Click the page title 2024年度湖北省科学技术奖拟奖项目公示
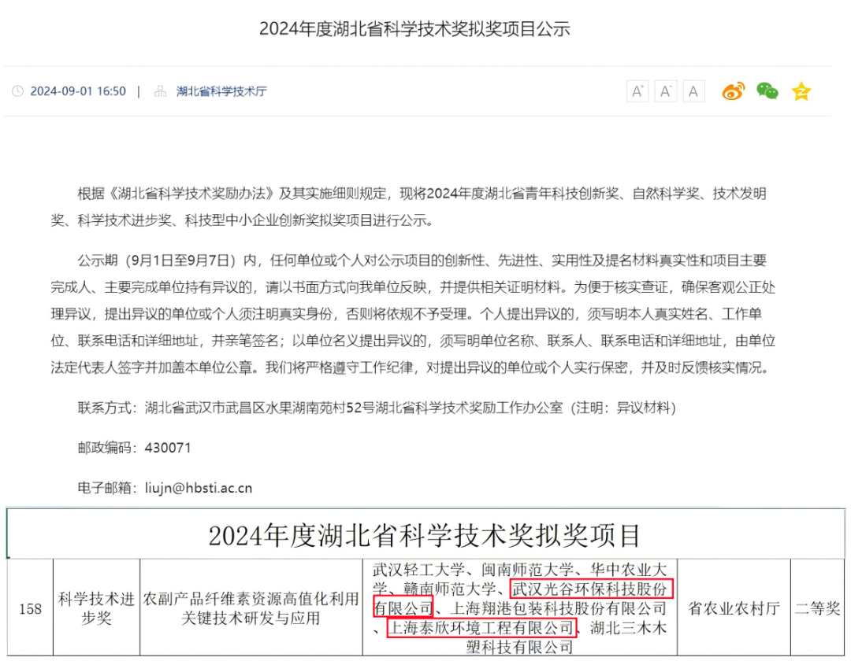This screenshot has height=661, width=851. click(x=414, y=29)
